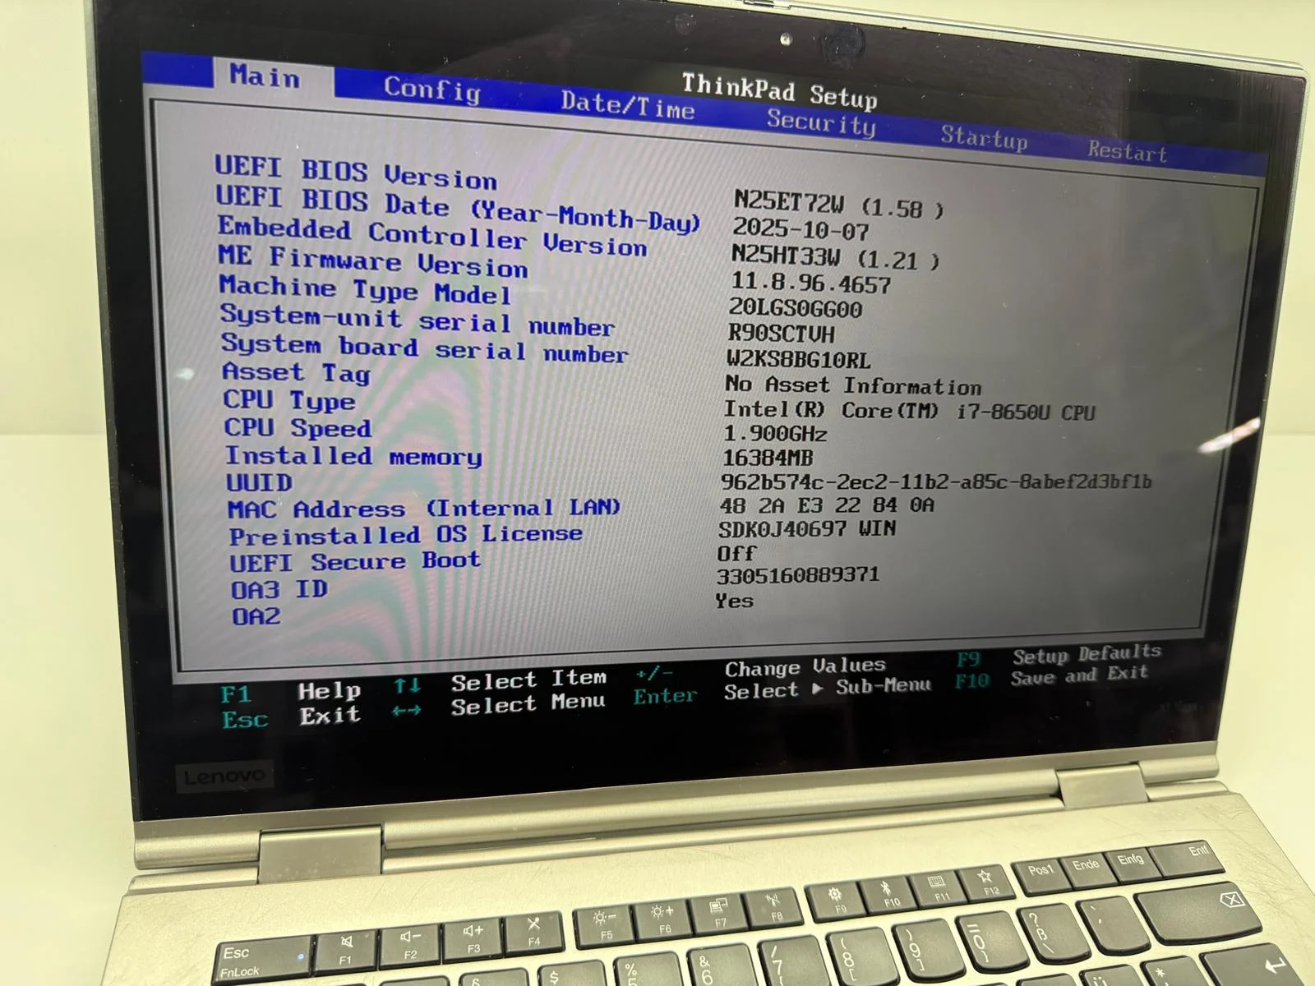Click BIOS version value N25ET72W (1.58)
Viewport: 1315px width, 986px height.
(x=838, y=205)
